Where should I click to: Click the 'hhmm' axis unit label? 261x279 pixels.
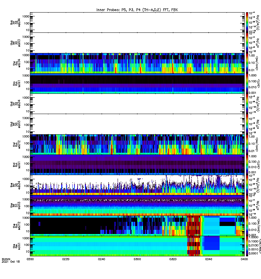(x=6, y=259)
